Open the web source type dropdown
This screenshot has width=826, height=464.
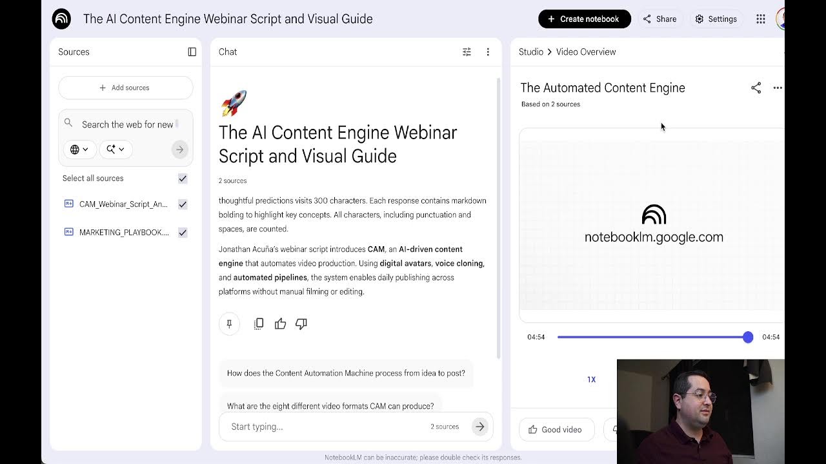79,150
